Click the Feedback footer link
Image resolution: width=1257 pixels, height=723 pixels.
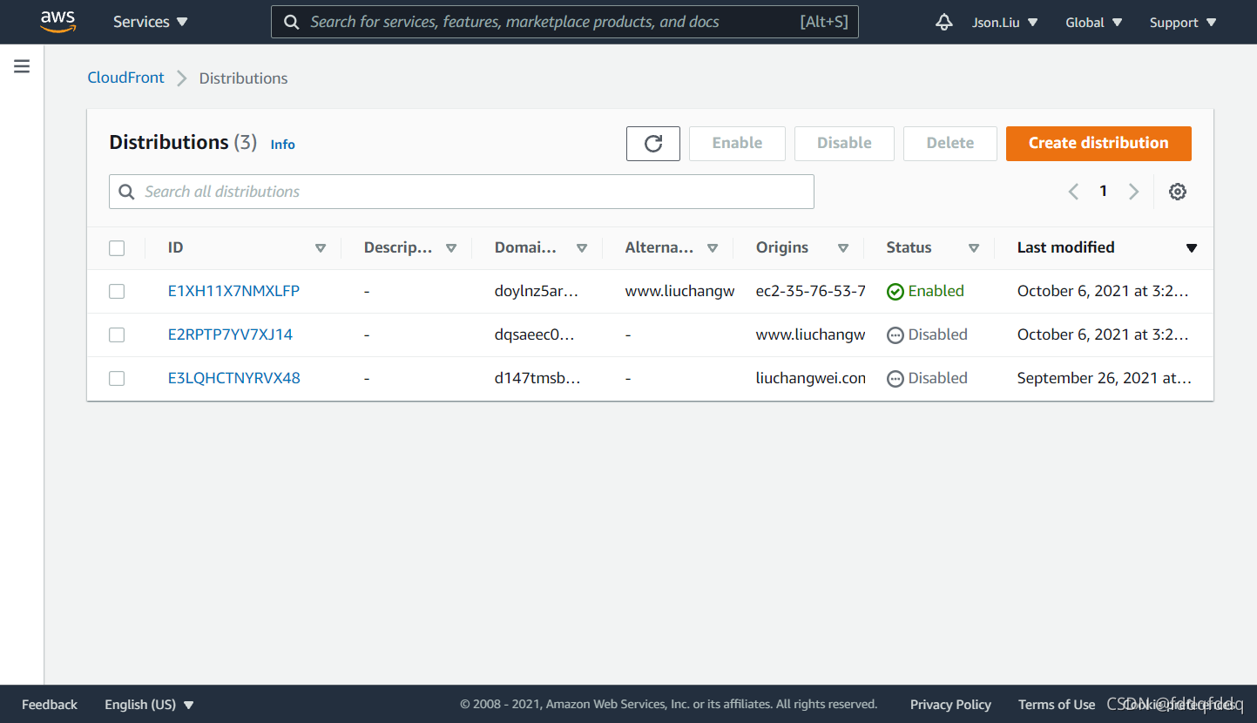click(50, 705)
